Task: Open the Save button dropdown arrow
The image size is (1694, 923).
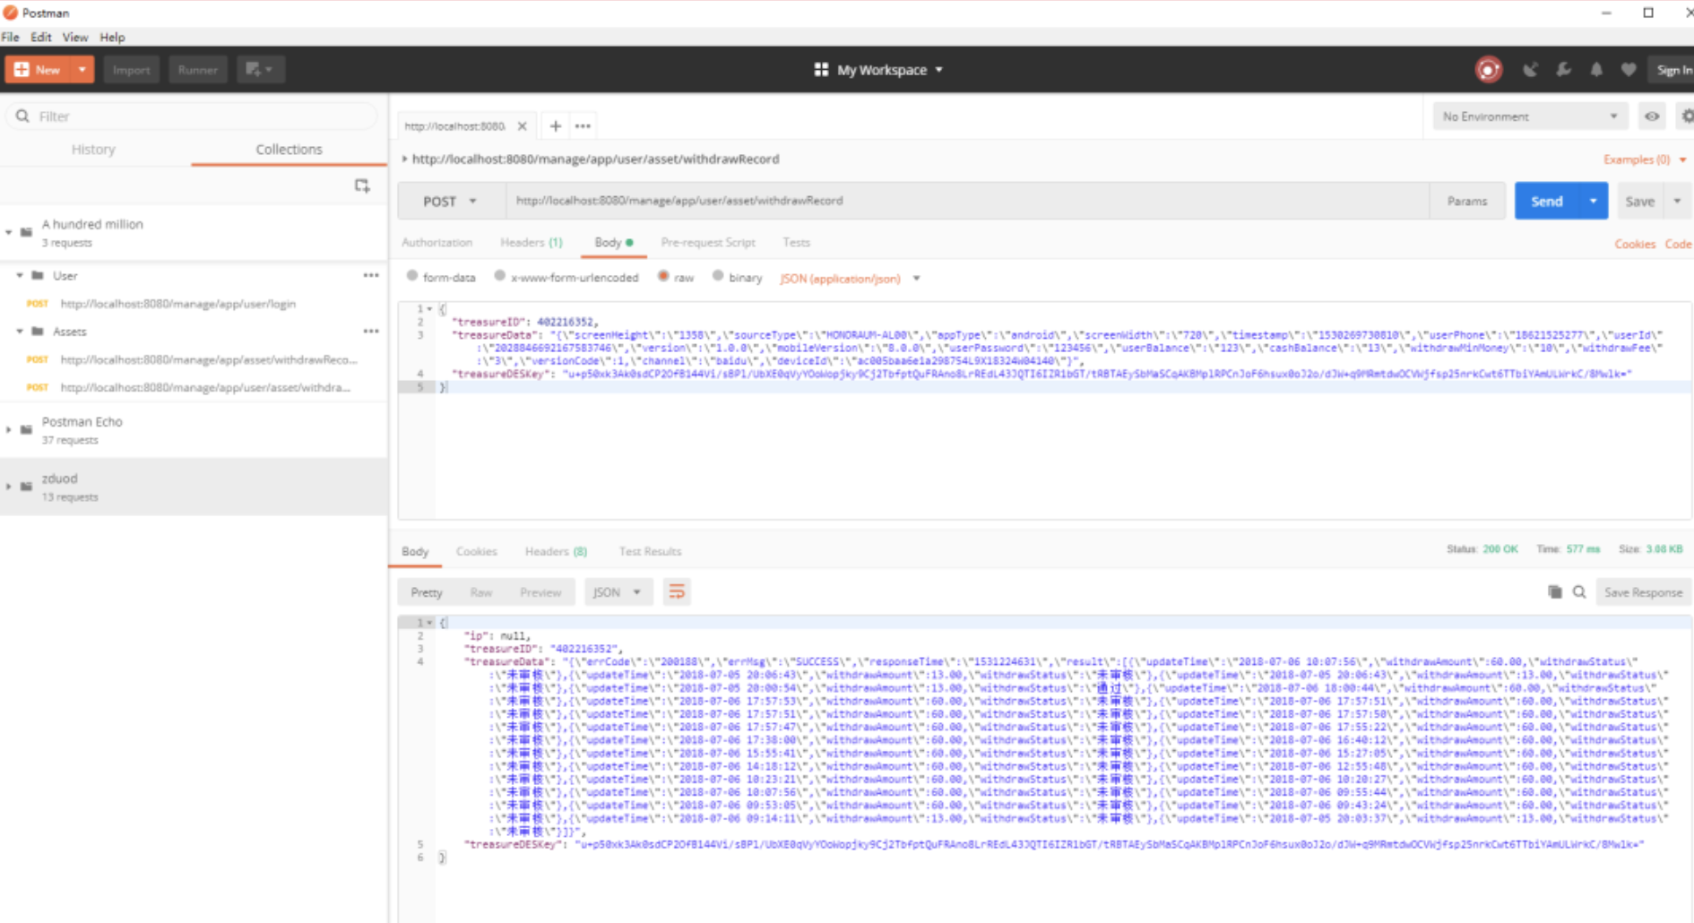Action: click(x=1677, y=202)
